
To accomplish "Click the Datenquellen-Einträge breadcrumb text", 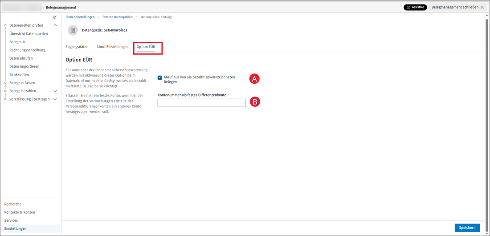I will point(156,17).
